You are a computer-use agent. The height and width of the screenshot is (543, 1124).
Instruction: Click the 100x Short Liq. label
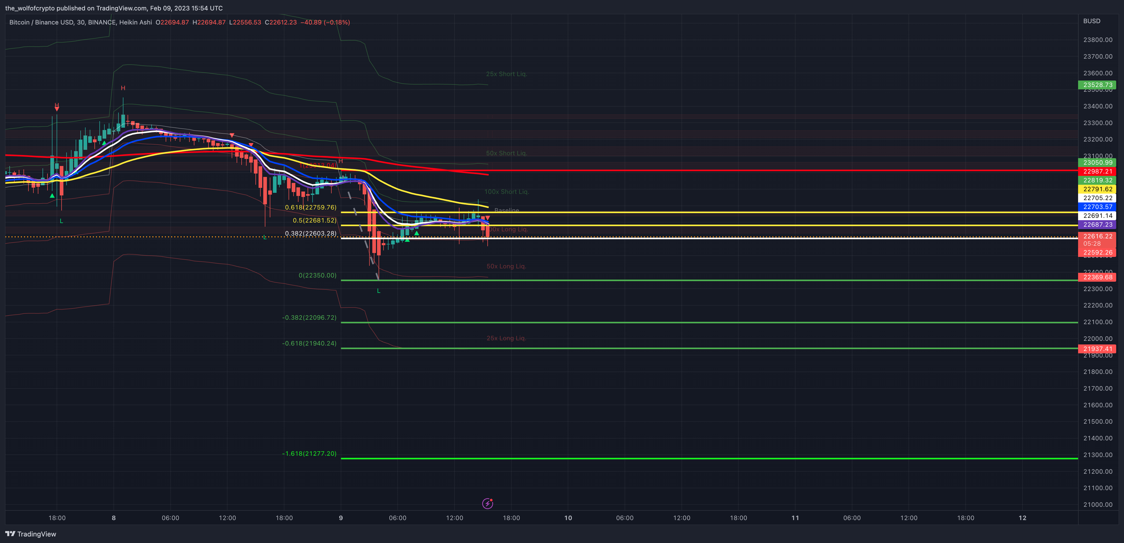506,192
